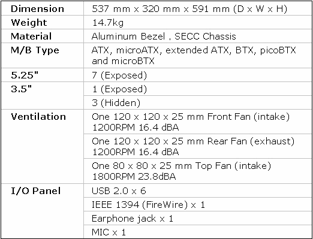Click the Dimension row label

point(37,9)
